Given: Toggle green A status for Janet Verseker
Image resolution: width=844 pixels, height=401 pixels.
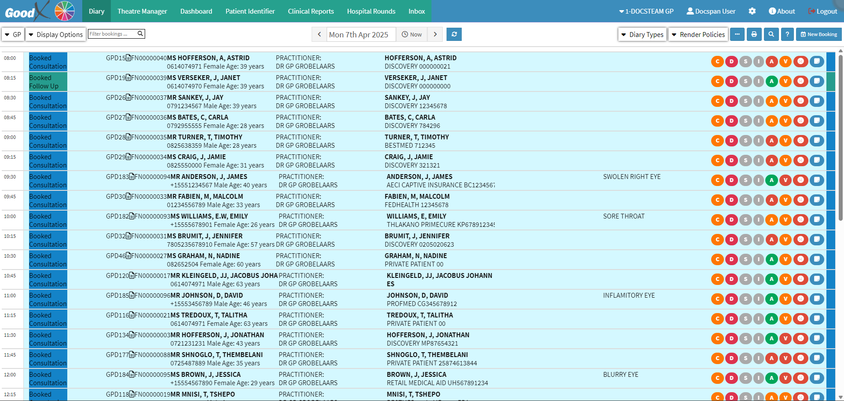Looking at the screenshot, I should (771, 81).
